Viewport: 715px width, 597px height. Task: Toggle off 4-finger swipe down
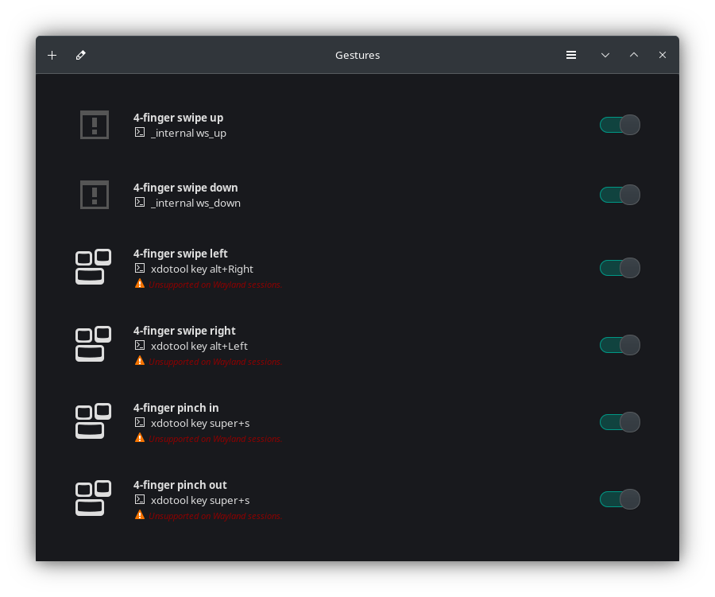coord(620,195)
